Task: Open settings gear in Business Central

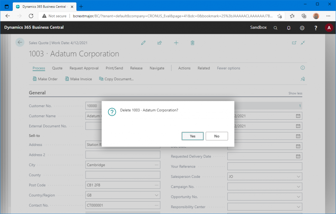Action: pyautogui.click(x=302, y=28)
